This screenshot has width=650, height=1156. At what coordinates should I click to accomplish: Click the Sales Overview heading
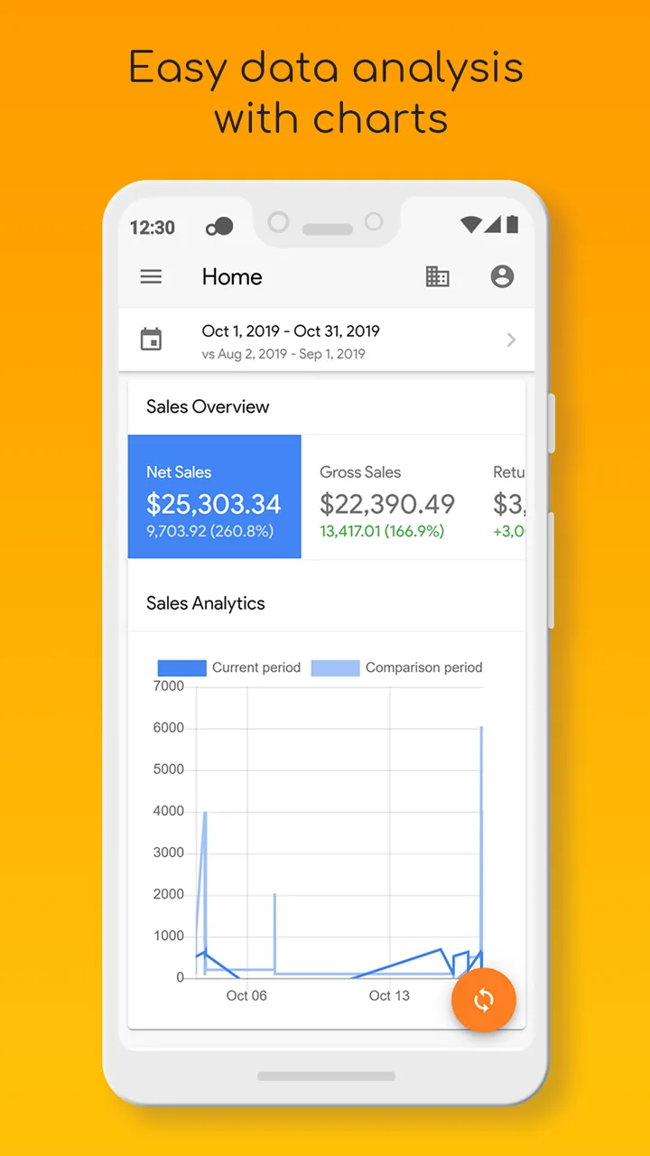coord(208,406)
